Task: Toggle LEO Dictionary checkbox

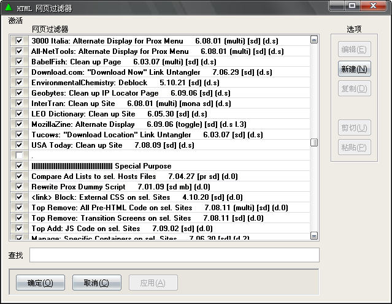Action: (x=19, y=113)
